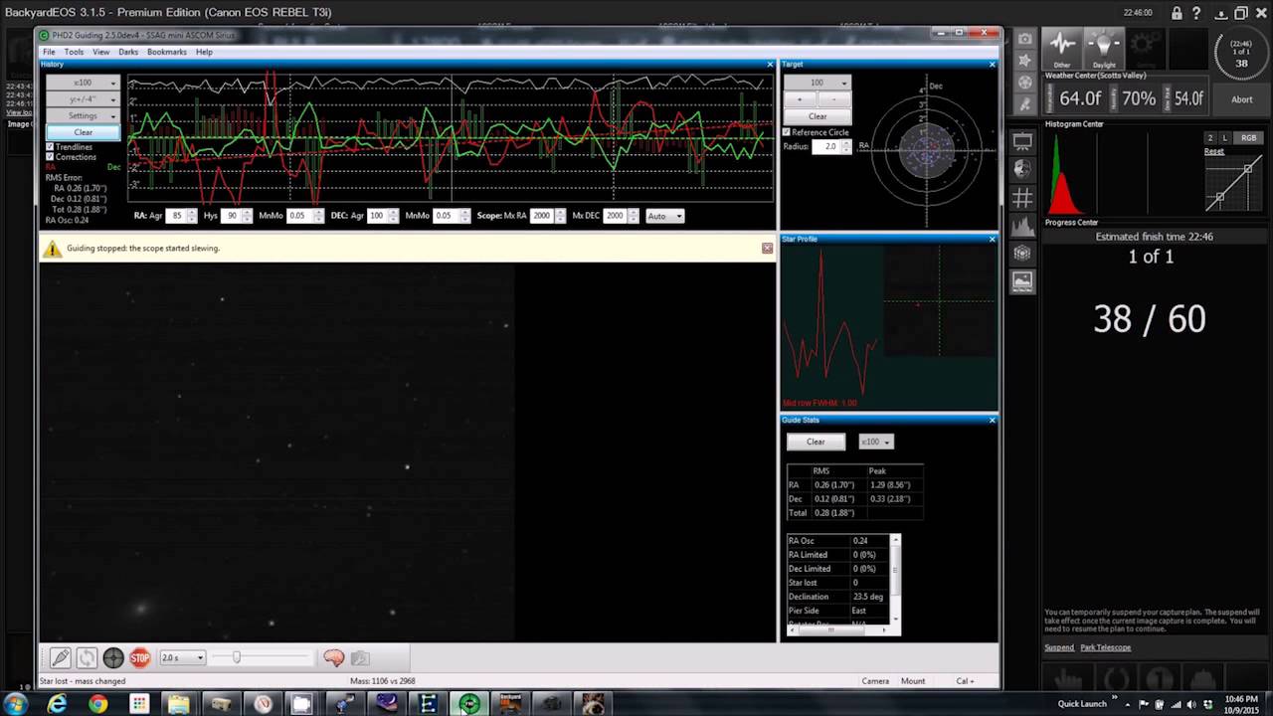Expand the Target panel scale dropdown

[x=818, y=83]
